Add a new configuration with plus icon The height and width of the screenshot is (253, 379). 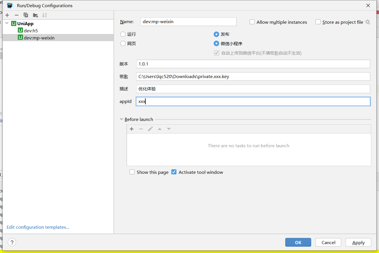(x=7, y=15)
